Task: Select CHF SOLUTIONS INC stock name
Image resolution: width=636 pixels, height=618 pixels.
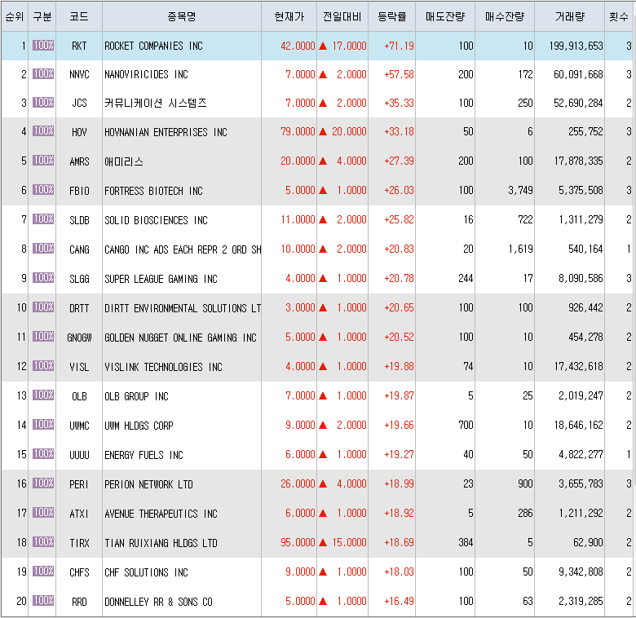Action: 146,572
